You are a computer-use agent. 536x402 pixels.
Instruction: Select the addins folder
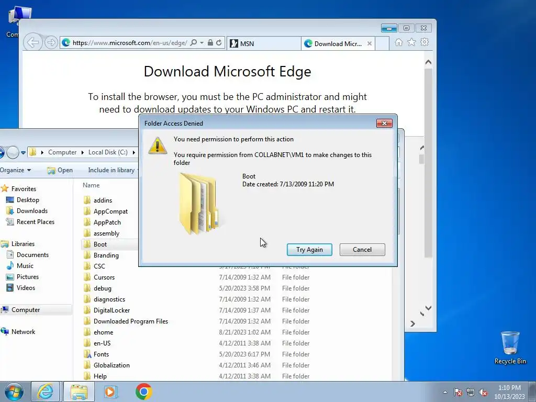[x=103, y=200]
